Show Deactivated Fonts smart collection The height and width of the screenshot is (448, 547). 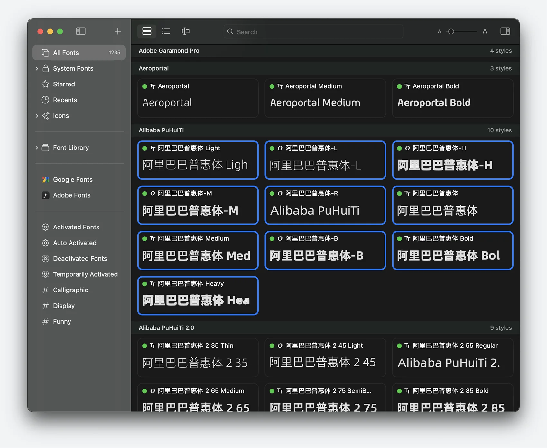click(79, 259)
